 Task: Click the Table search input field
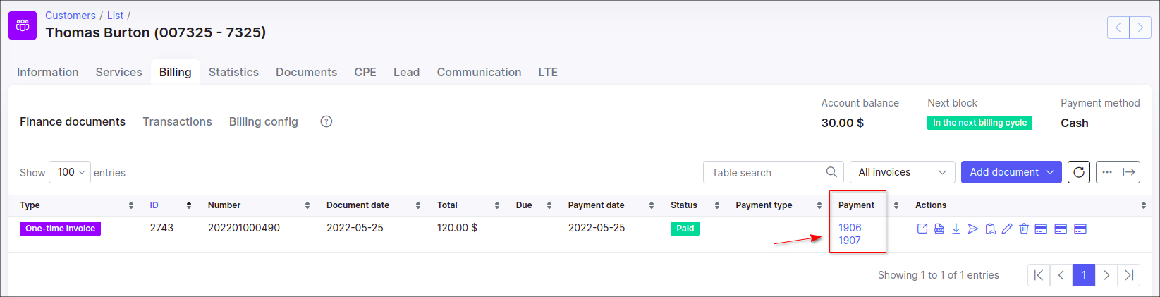click(x=765, y=172)
